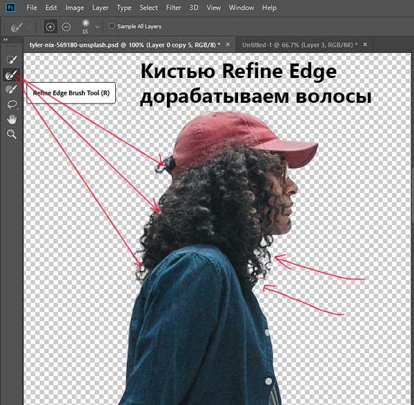Click the Photoshop Ps logo icon
Viewport: 414px width, 405px height.
click(10, 8)
